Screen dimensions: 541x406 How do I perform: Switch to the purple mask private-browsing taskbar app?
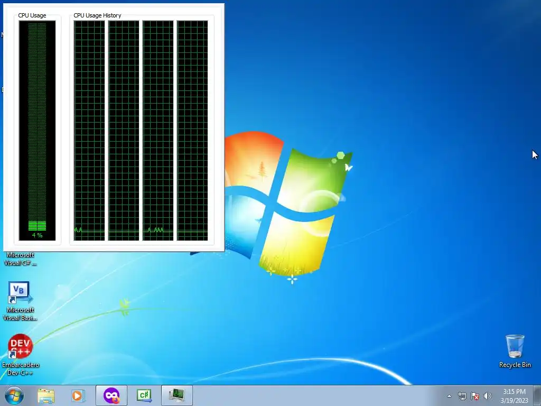111,395
